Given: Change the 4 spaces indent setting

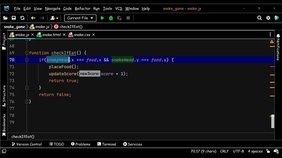Looking at the screenshot, I should (x=255, y=151).
